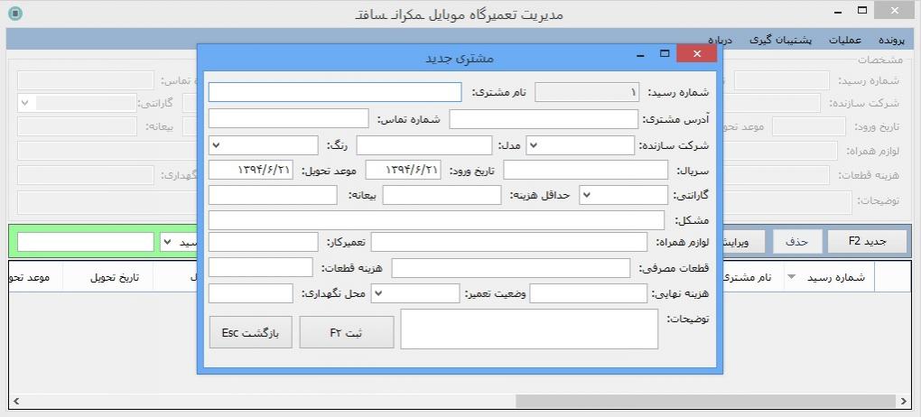This screenshot has width=921, height=417.
Task: Click the left arrow of horizontal scrollbar
Action: click(16, 401)
